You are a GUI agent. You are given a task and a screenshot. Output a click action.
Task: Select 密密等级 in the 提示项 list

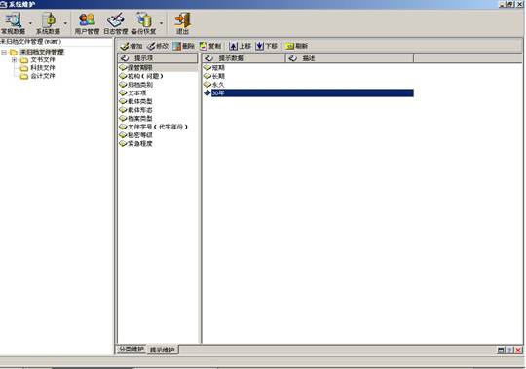click(x=140, y=135)
